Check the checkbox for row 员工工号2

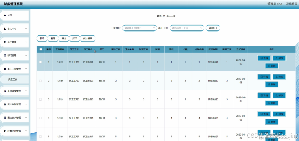pos(41,81)
